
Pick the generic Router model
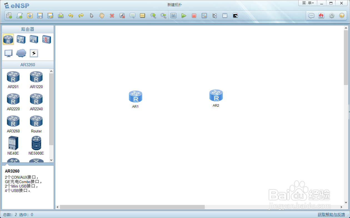point(36,124)
